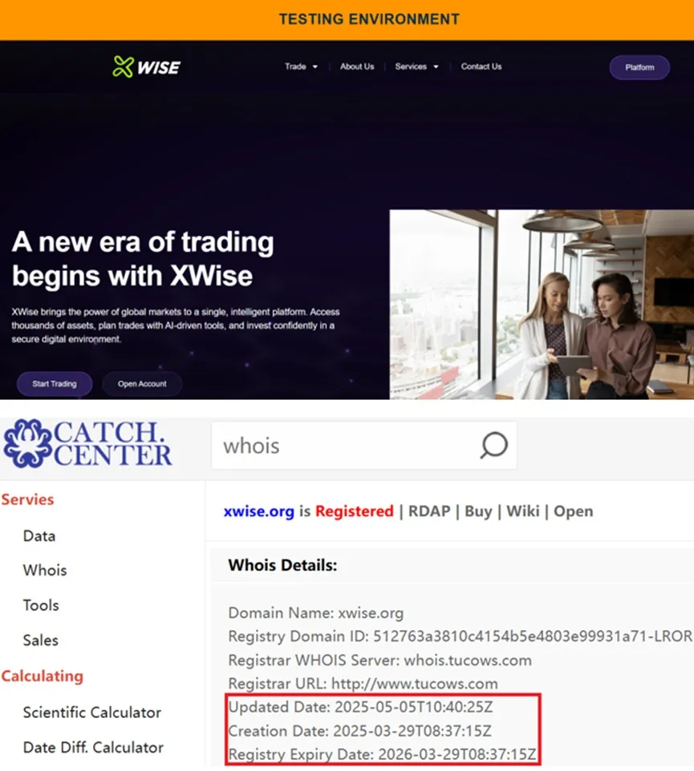Viewport: 694px width, 771px height.
Task: Open the Contact Us page
Action: click(x=481, y=67)
